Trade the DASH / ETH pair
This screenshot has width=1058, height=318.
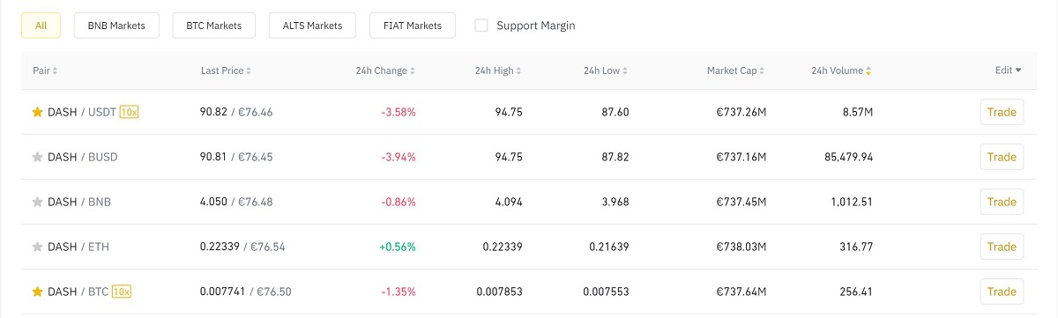click(x=1002, y=247)
